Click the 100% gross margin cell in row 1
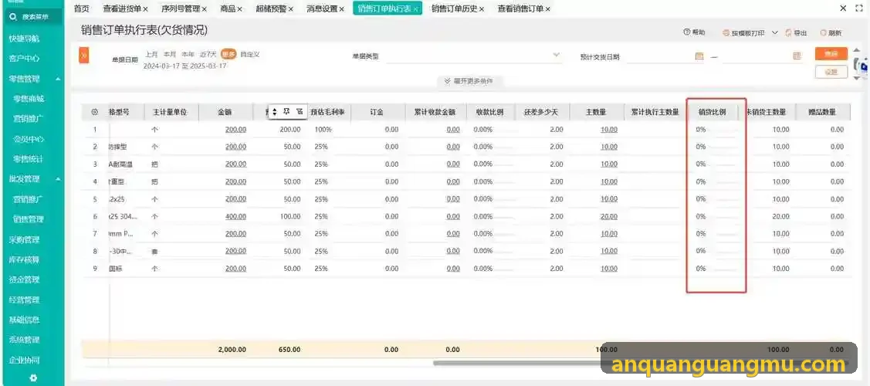 pos(323,129)
